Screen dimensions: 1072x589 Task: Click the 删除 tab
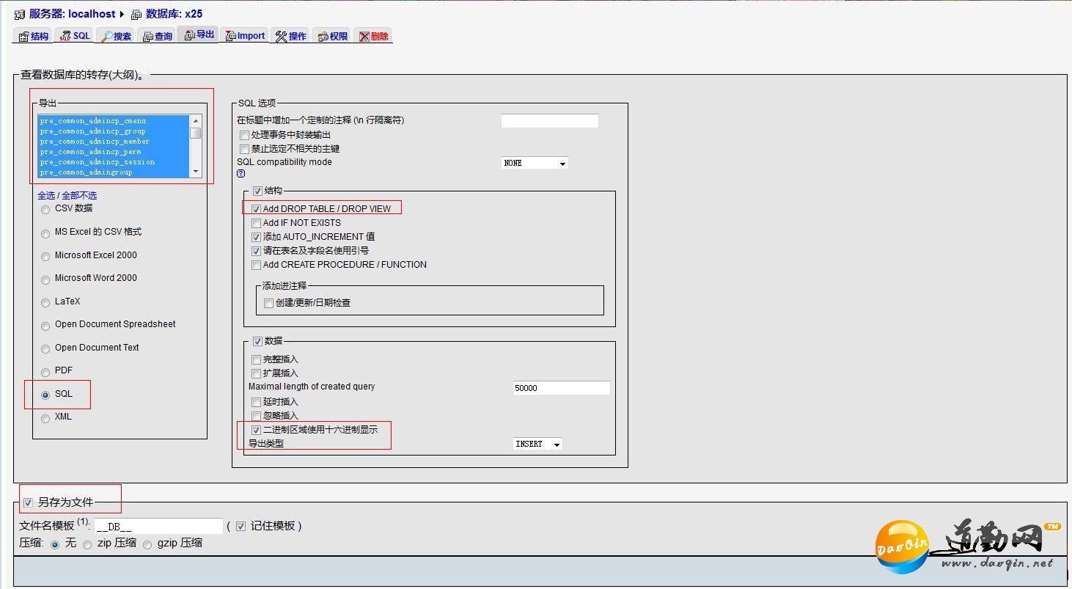373,36
